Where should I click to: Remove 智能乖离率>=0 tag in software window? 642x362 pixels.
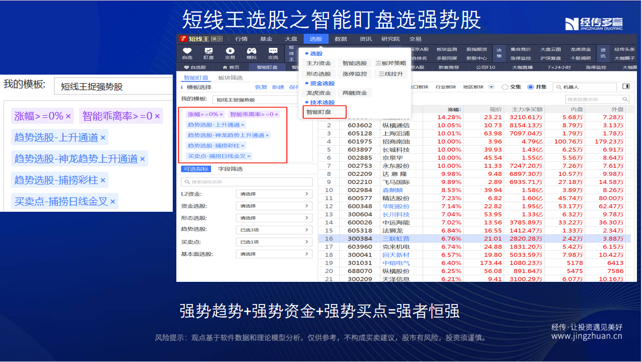[277, 114]
